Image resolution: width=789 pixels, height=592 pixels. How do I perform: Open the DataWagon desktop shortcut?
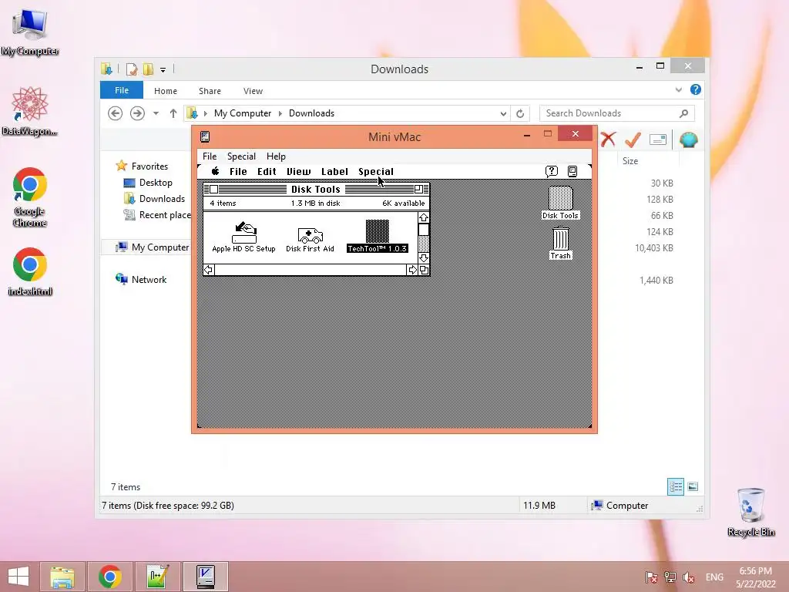(x=30, y=111)
